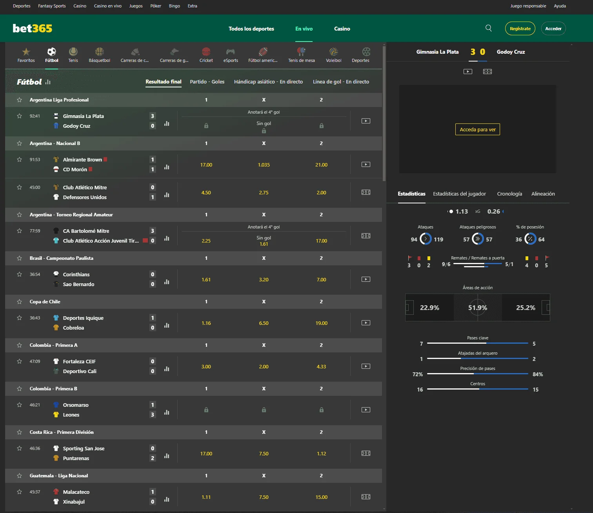593x513 pixels.
Task: Select Sin gol 1.61 for Bartolomé Mitre match
Action: 264,241
